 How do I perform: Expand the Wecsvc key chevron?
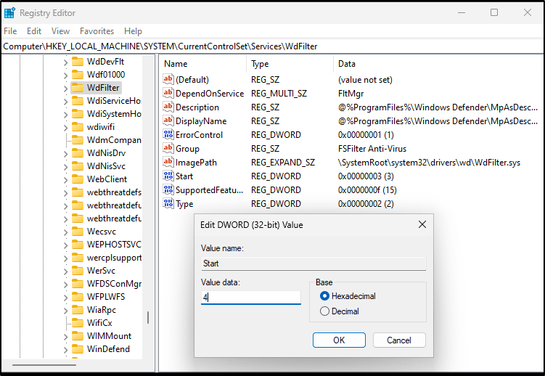65,232
